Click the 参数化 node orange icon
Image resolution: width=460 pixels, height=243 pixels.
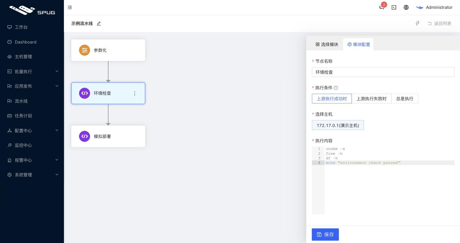tap(85, 50)
